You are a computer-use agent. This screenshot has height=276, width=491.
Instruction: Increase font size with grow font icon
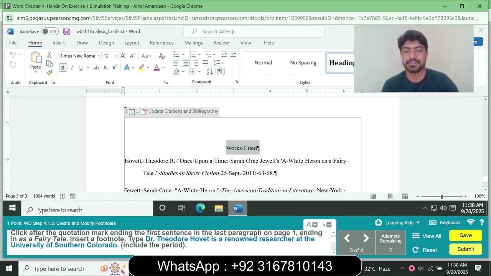point(123,56)
